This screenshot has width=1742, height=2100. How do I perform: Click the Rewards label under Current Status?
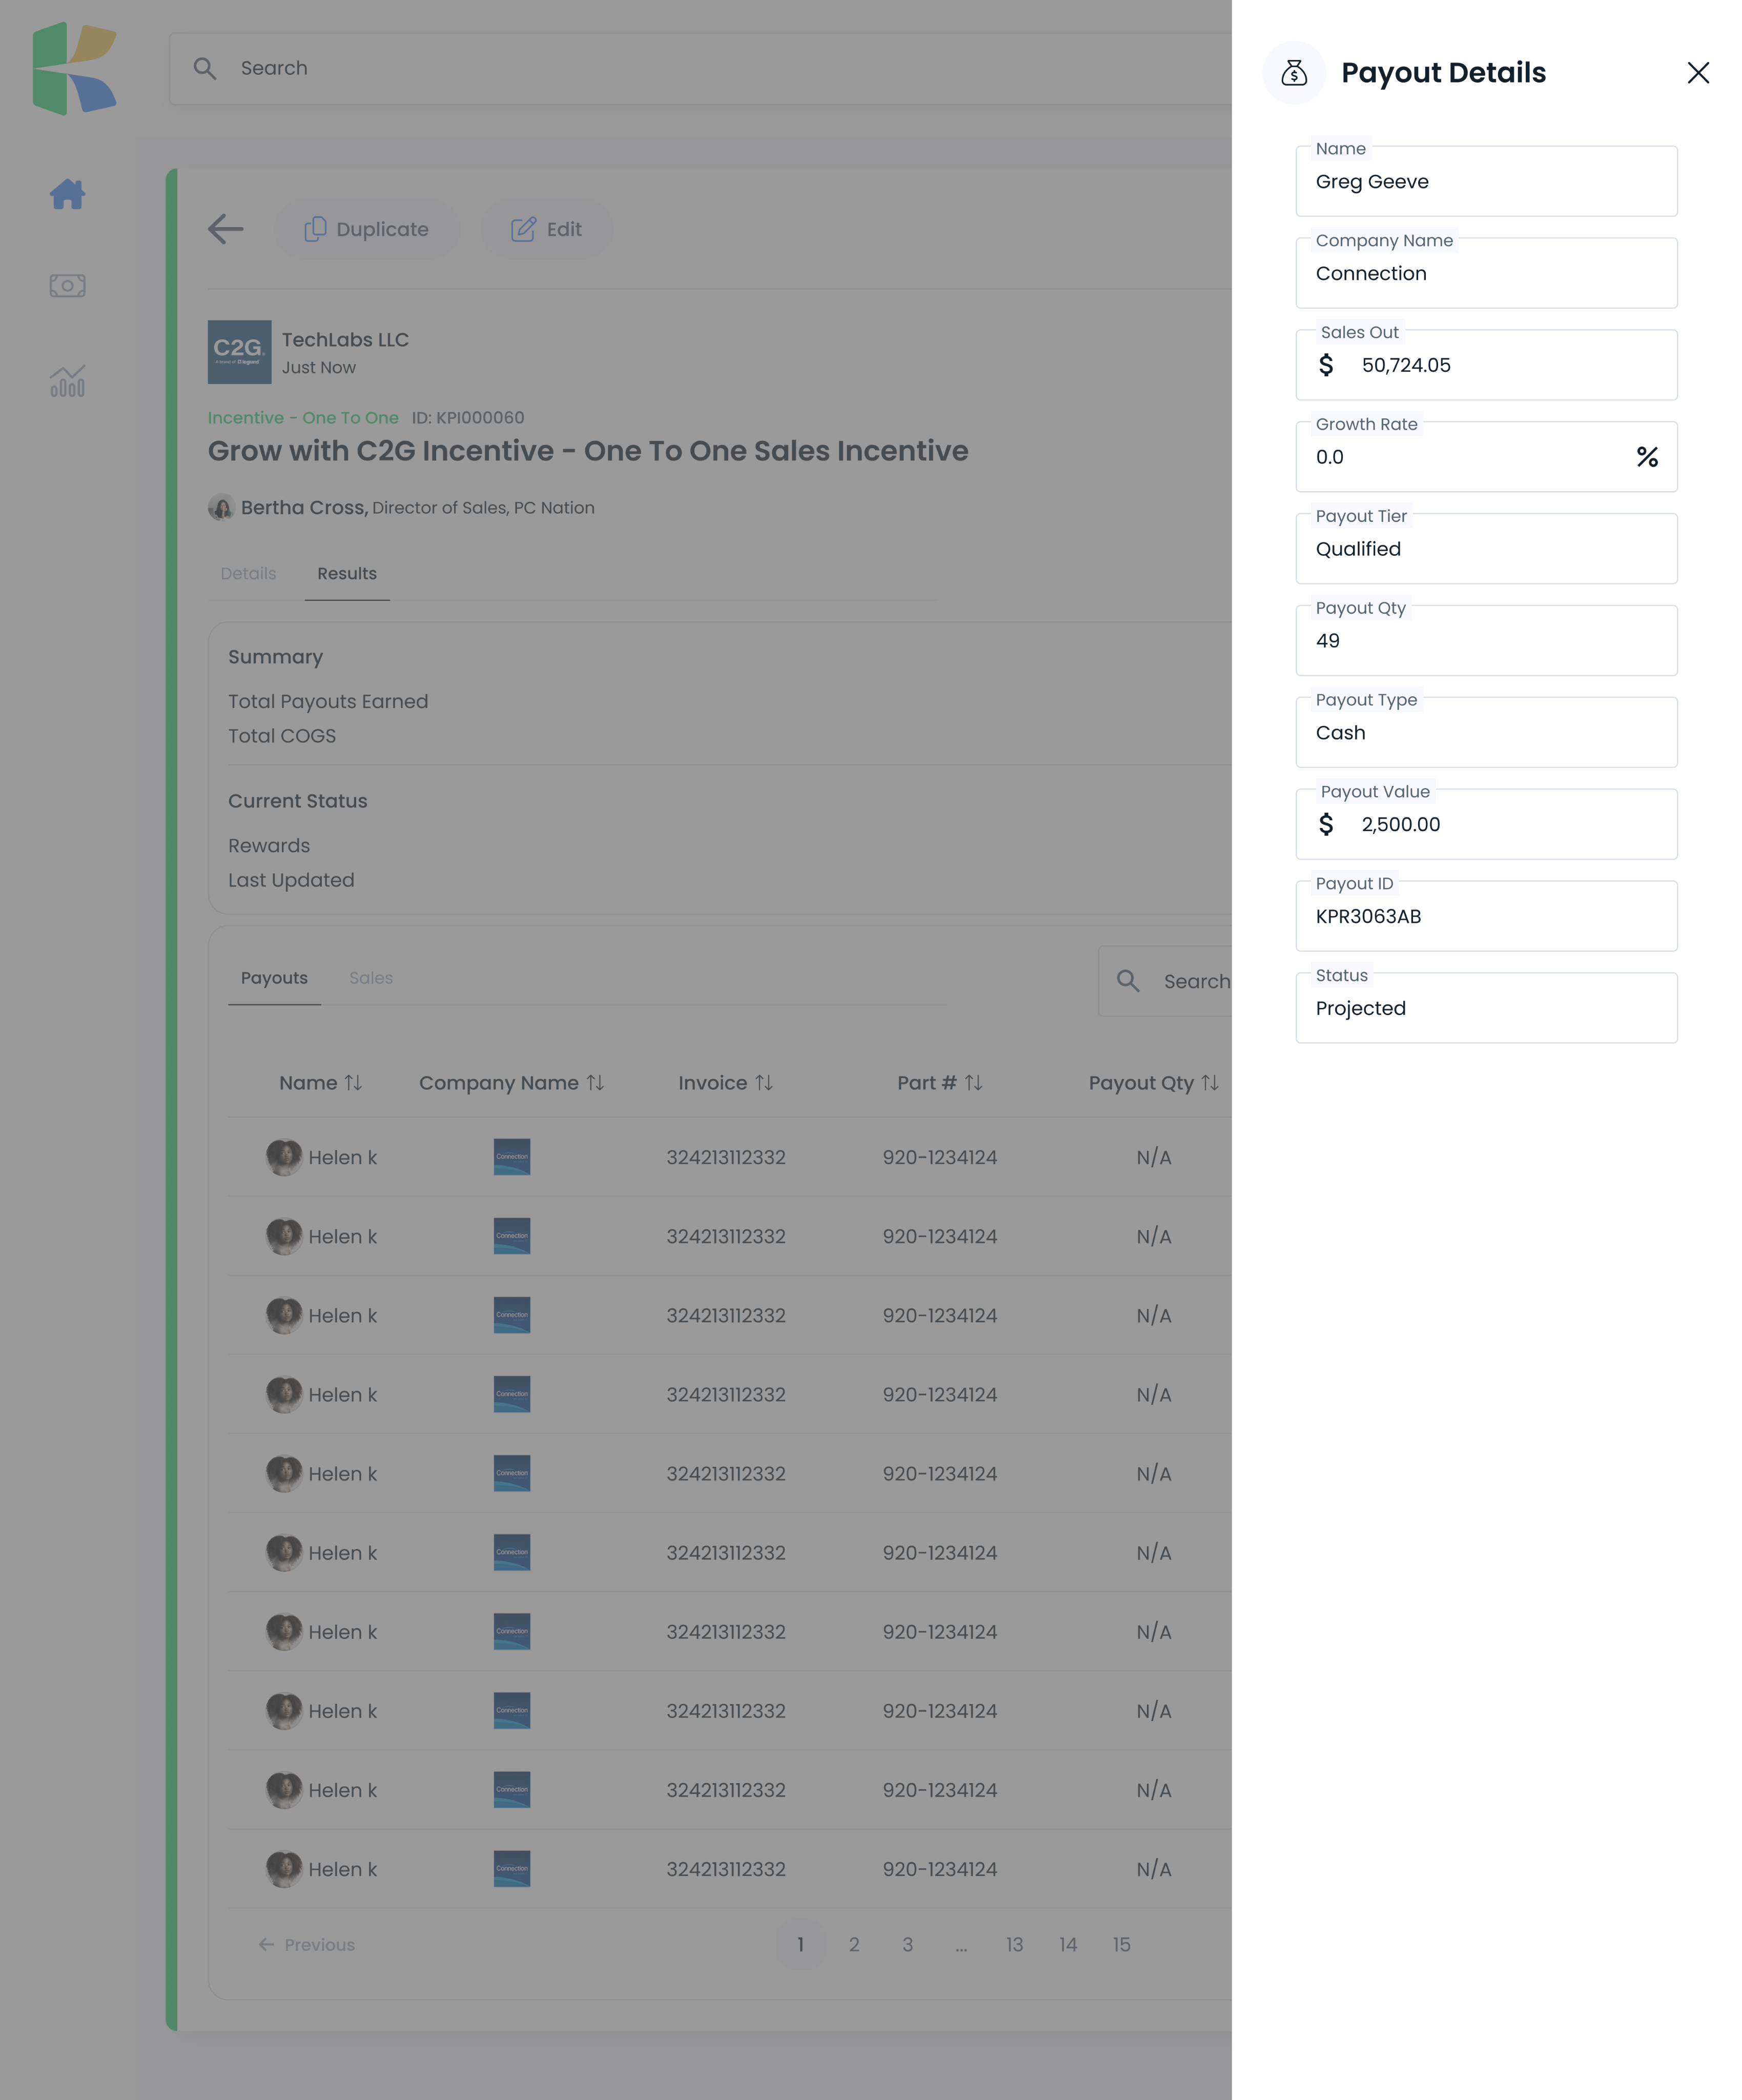(x=269, y=846)
